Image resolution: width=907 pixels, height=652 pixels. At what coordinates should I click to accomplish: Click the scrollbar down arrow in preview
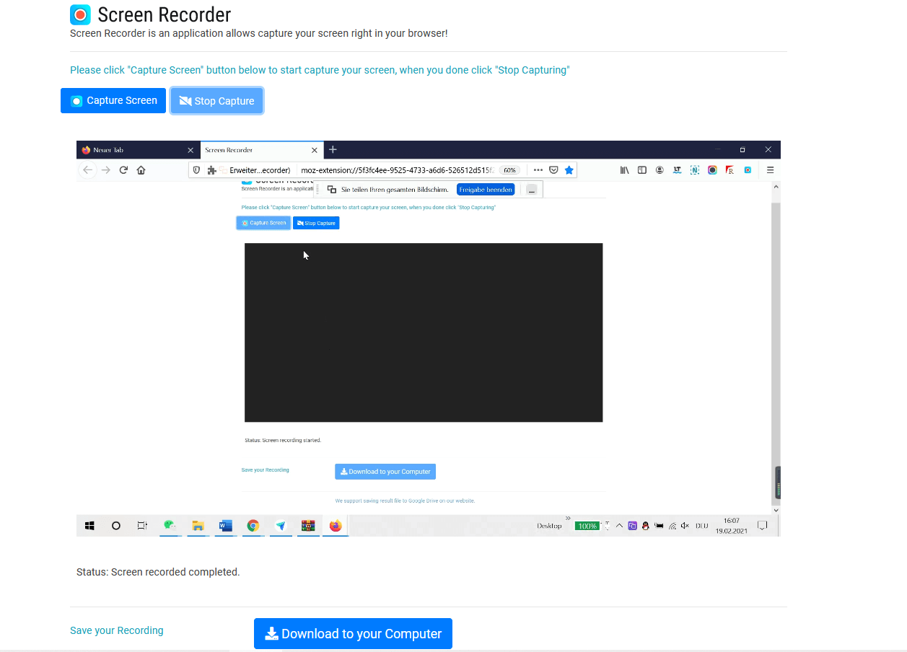point(776,511)
